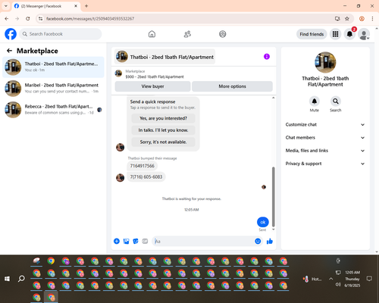This screenshot has height=303, width=379.
Task: Click the $900 listing thumbnail in the Marketplace header
Action: (x=118, y=73)
